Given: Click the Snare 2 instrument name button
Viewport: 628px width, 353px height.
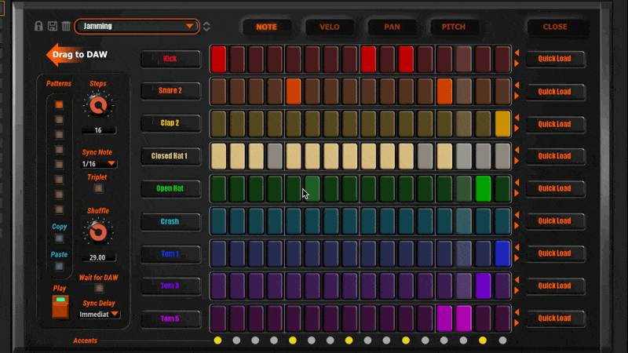Looking at the screenshot, I should coord(170,91).
